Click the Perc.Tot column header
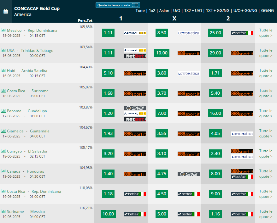The width and height of the screenshot is (277, 223). 85,20
